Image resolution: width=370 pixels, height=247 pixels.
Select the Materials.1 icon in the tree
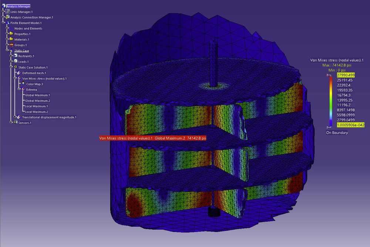point(11,40)
